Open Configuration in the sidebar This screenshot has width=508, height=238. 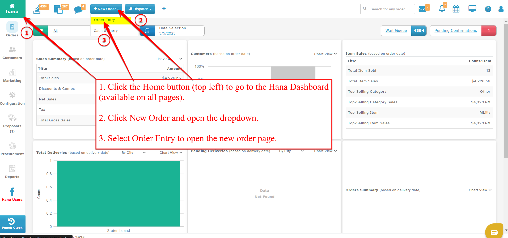pyautogui.click(x=12, y=99)
